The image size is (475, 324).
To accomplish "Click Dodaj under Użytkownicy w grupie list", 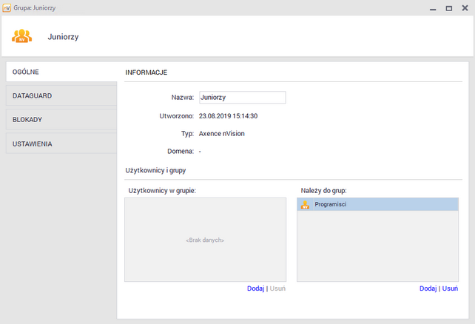I will coord(255,288).
